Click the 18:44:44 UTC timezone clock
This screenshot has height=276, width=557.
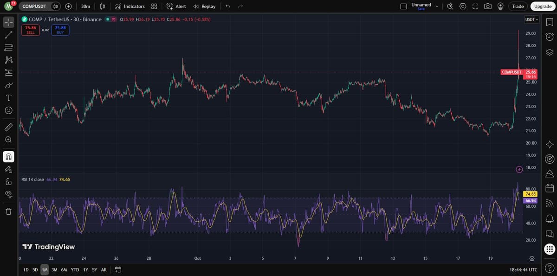pos(523,270)
